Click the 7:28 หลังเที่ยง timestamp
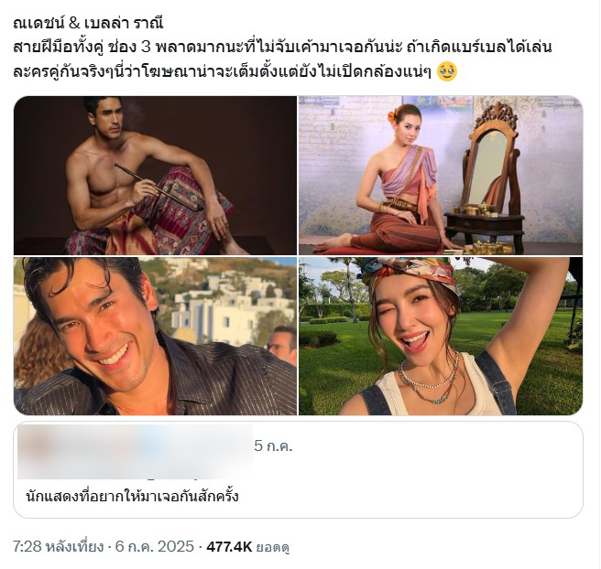The width and height of the screenshot is (601, 569). pyautogui.click(x=58, y=546)
